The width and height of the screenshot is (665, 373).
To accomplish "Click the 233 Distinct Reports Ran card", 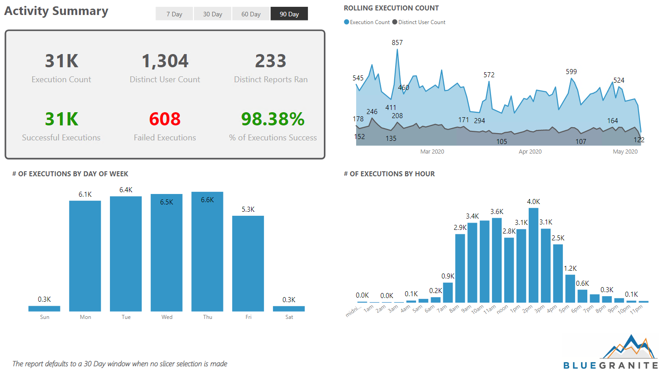I will point(271,68).
